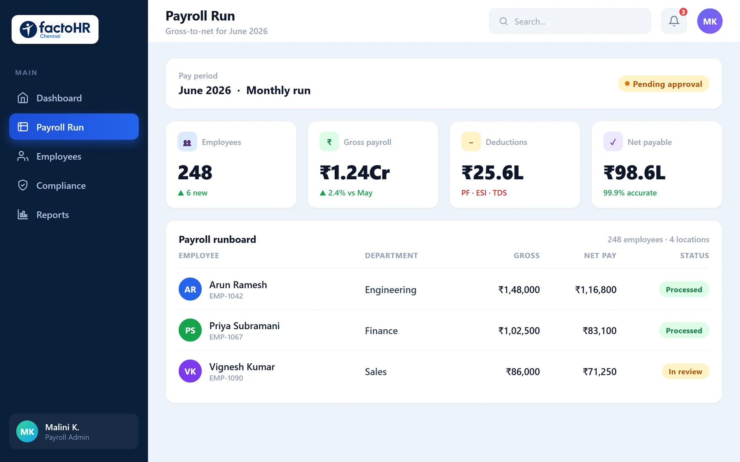Viewport: 740px width, 462px height.
Task: Click the Payroll Run table icon
Action: (x=23, y=127)
